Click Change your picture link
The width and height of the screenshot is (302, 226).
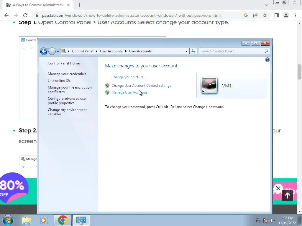click(x=127, y=77)
